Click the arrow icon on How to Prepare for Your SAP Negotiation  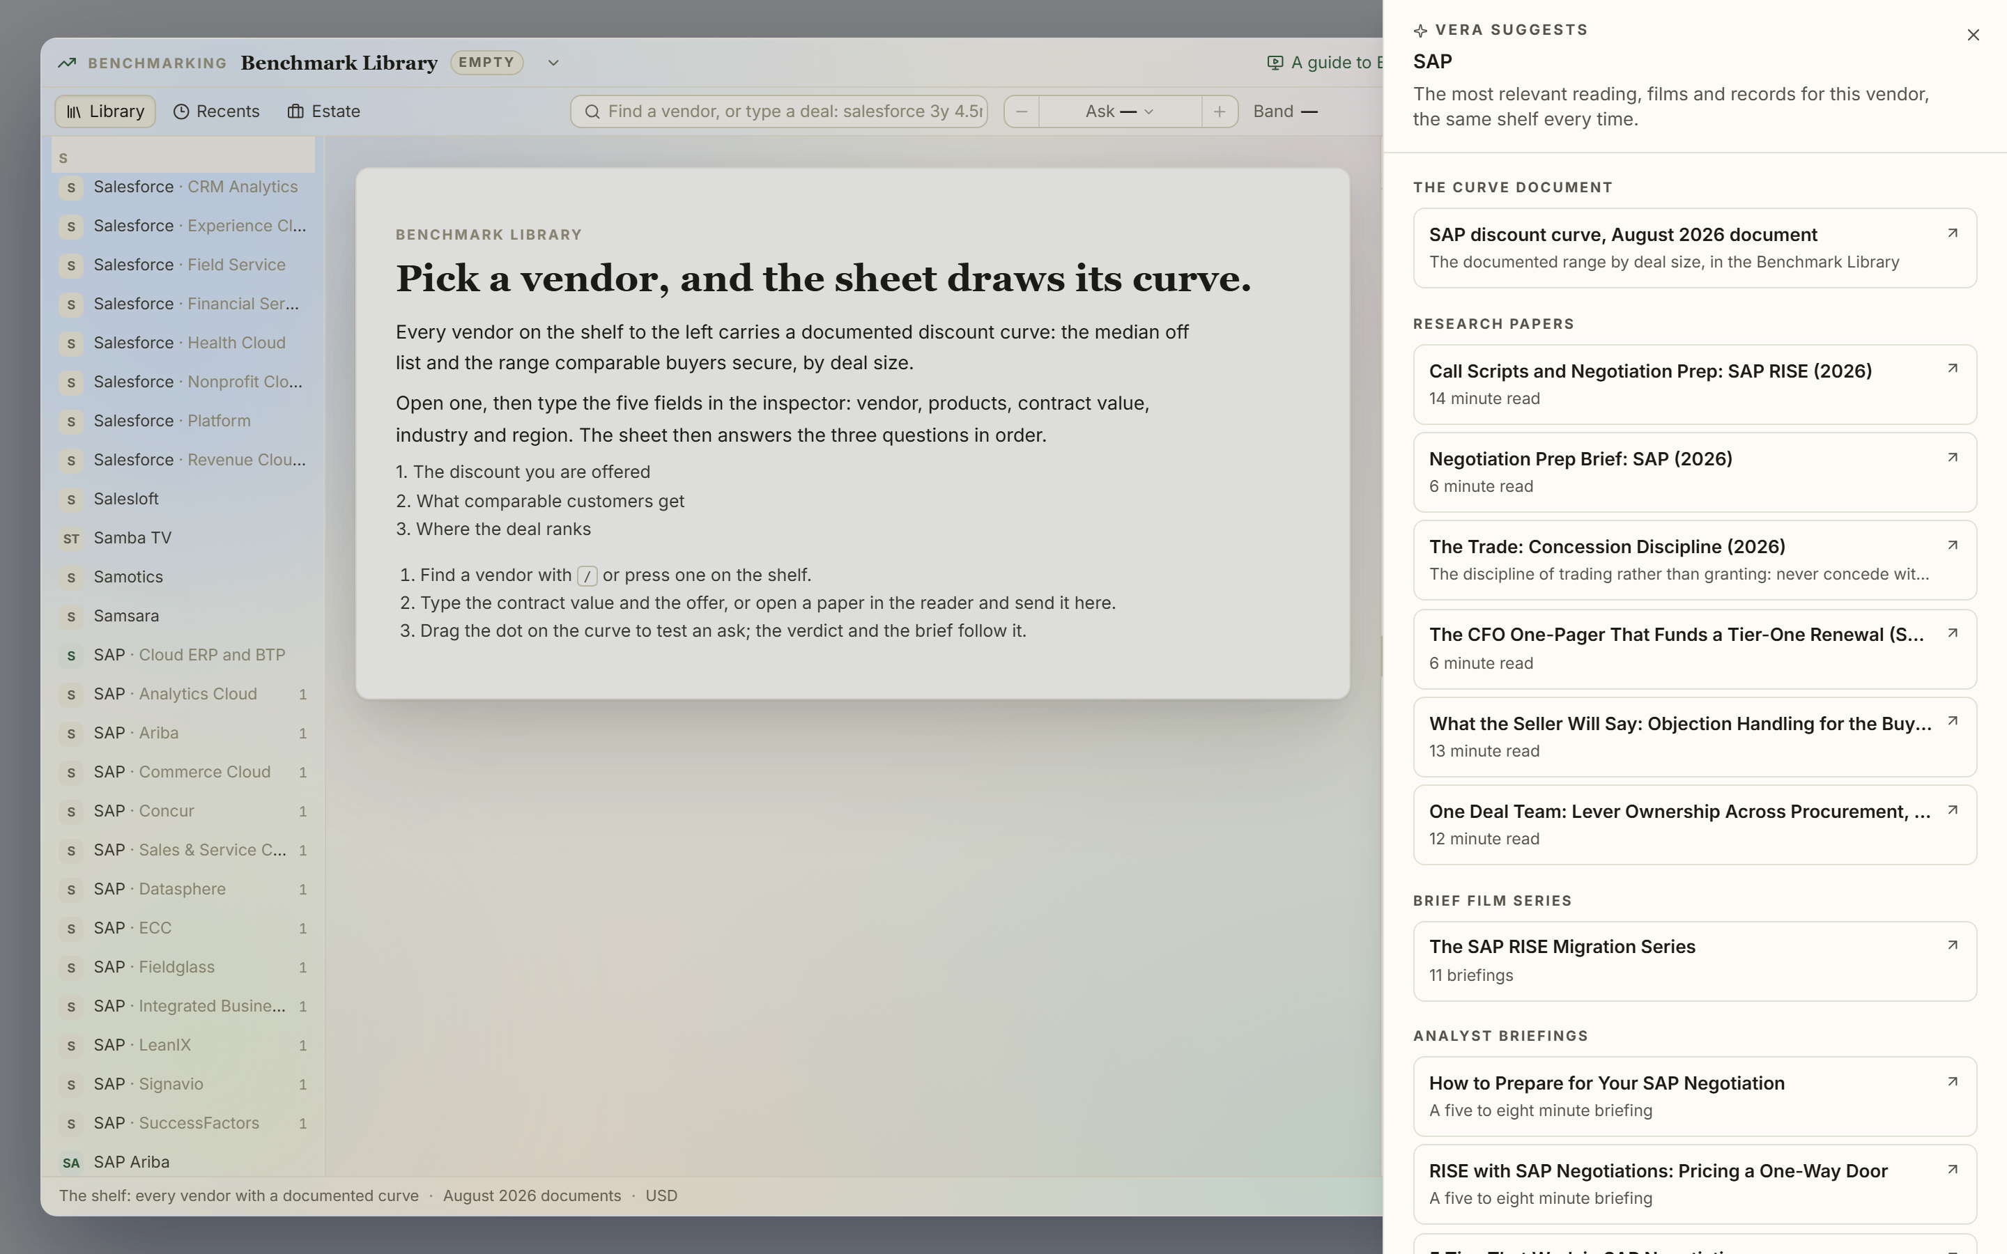click(1952, 1083)
